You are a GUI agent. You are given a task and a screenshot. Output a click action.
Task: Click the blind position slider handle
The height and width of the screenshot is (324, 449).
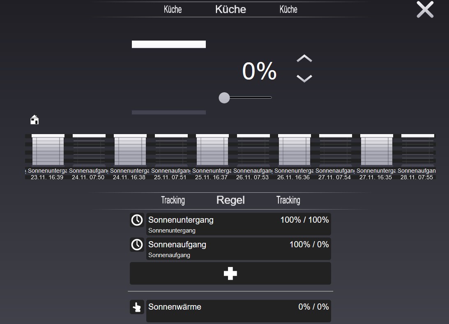[x=224, y=98]
